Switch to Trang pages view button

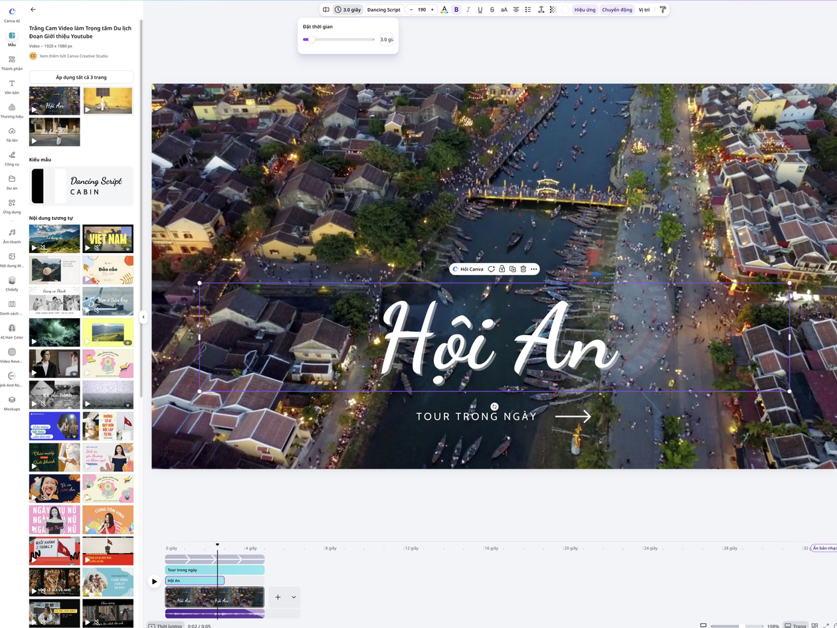coord(795,625)
